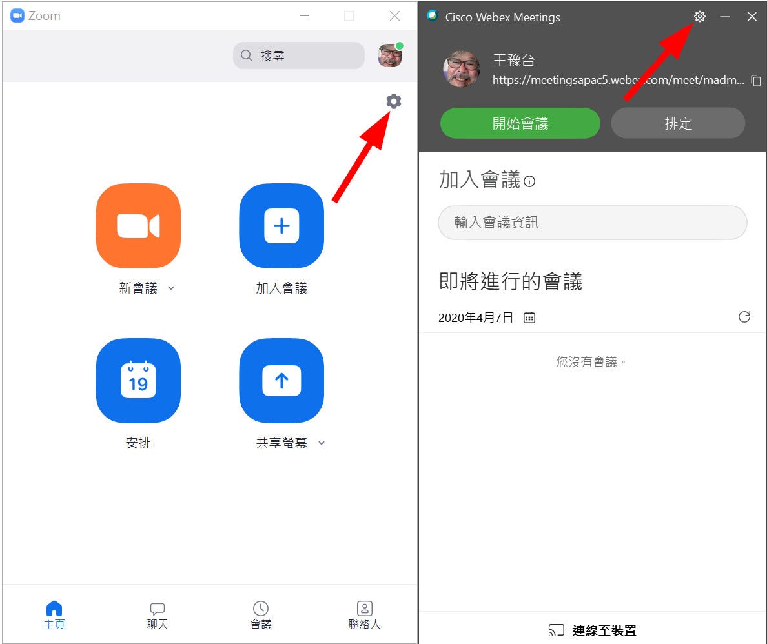Click the 共享螢幕 label in Zoom
This screenshot has height=644, width=767.
(x=281, y=443)
